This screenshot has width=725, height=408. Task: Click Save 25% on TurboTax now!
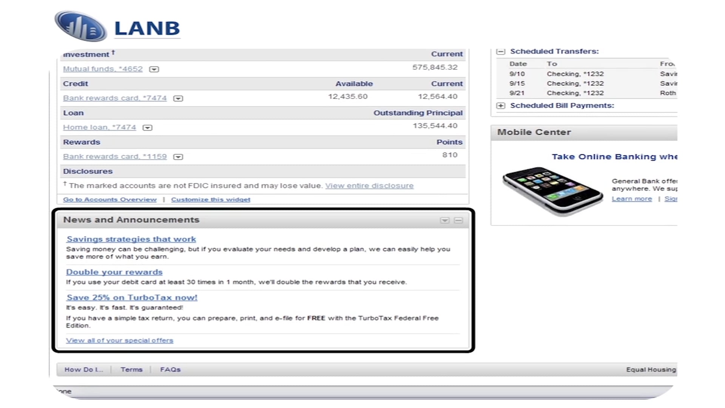[131, 297]
